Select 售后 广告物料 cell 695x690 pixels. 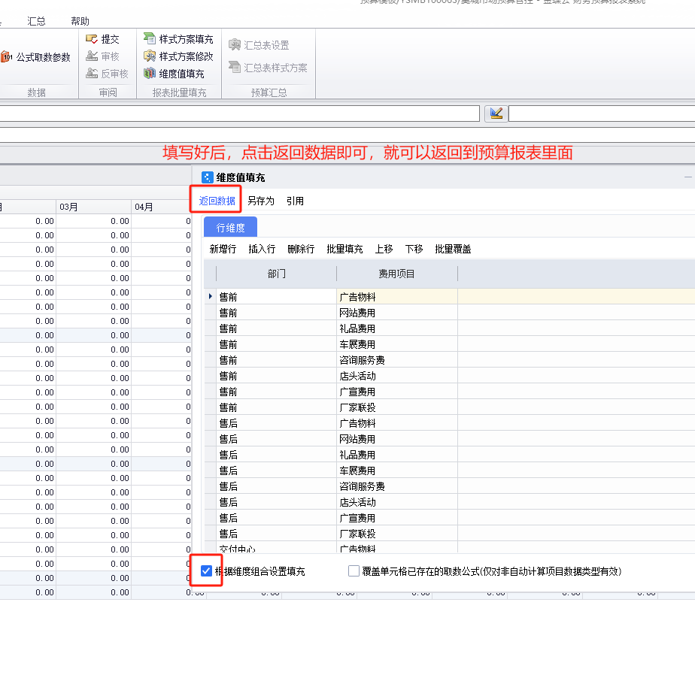click(x=396, y=423)
